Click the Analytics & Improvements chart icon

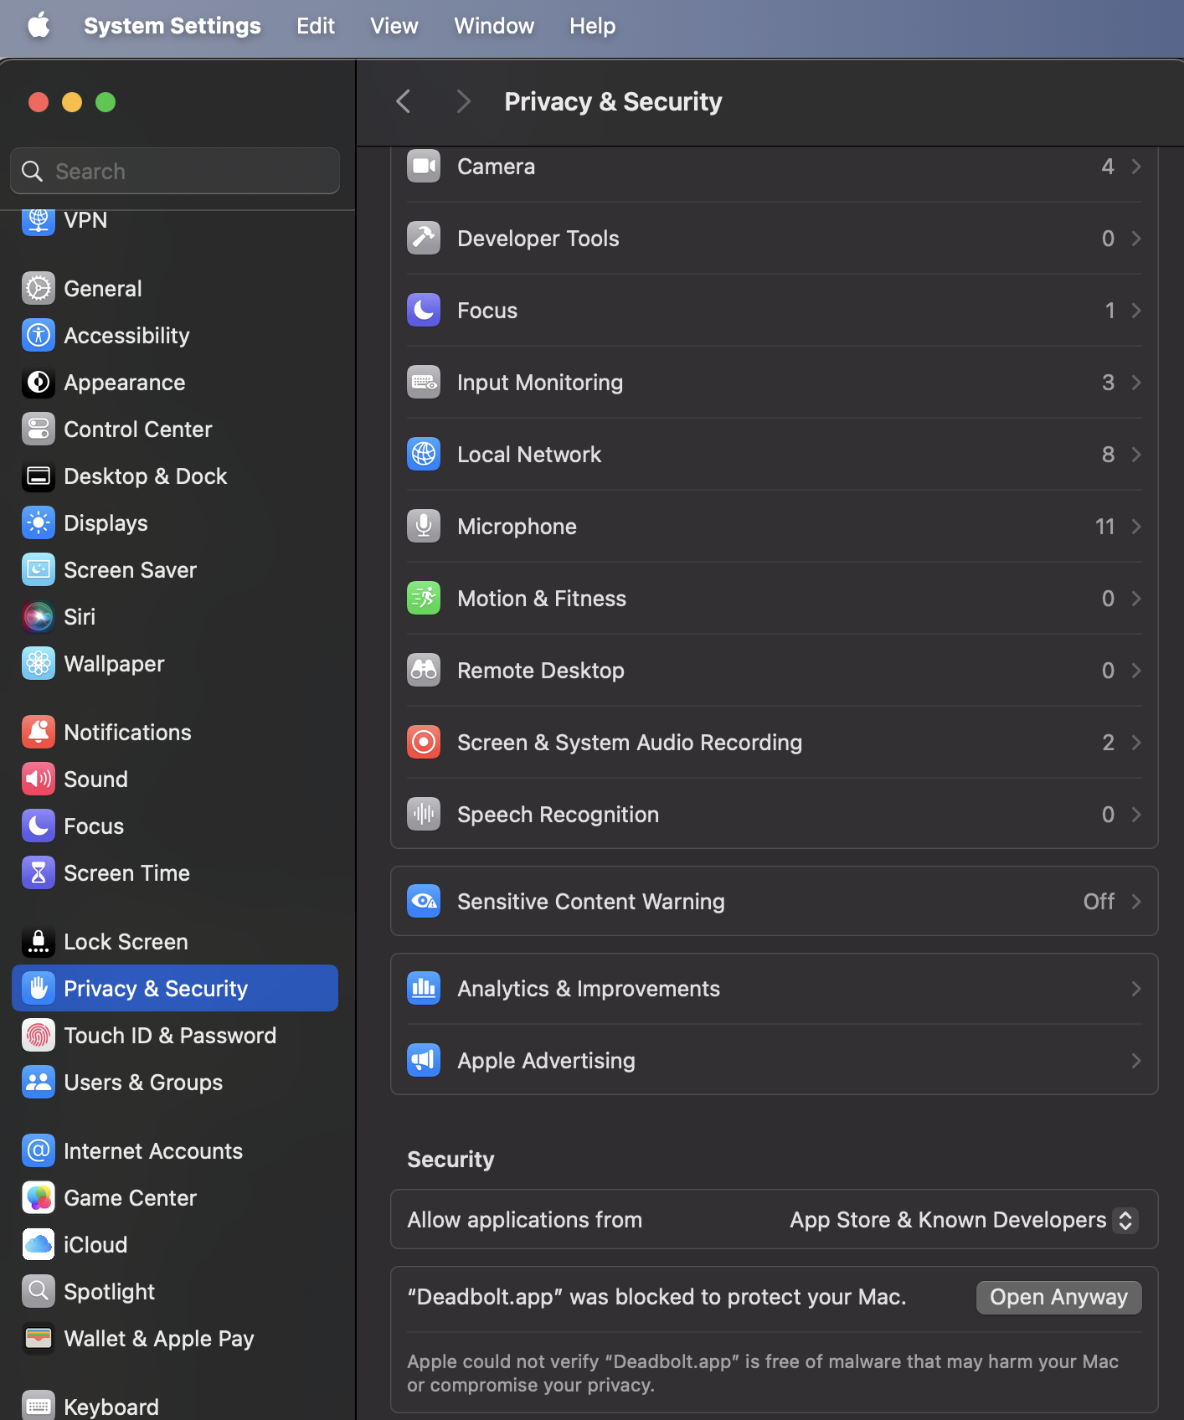click(x=424, y=989)
